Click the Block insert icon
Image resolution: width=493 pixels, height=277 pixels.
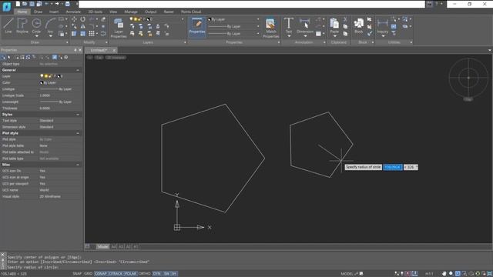tap(358, 25)
